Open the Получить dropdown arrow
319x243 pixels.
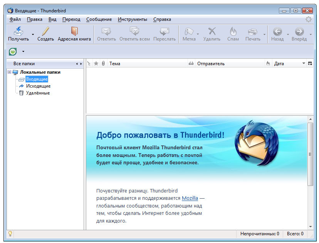[33, 34]
